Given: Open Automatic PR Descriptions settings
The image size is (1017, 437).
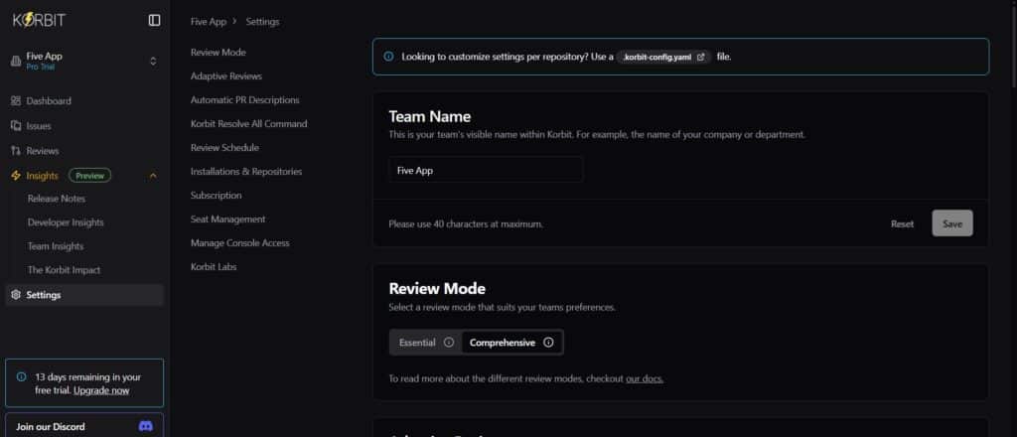Looking at the screenshot, I should click(245, 100).
